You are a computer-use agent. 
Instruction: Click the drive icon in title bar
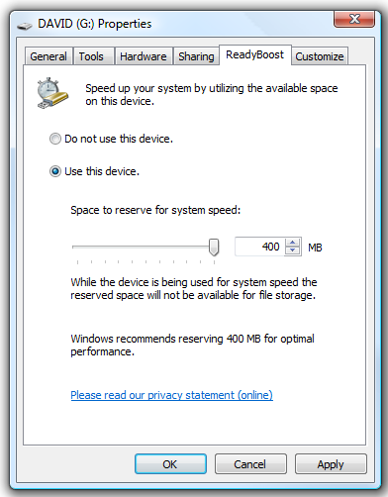coord(25,26)
